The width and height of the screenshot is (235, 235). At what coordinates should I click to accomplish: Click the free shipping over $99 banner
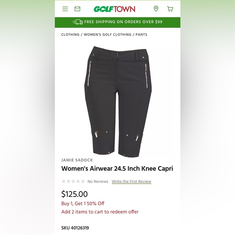tap(117, 22)
